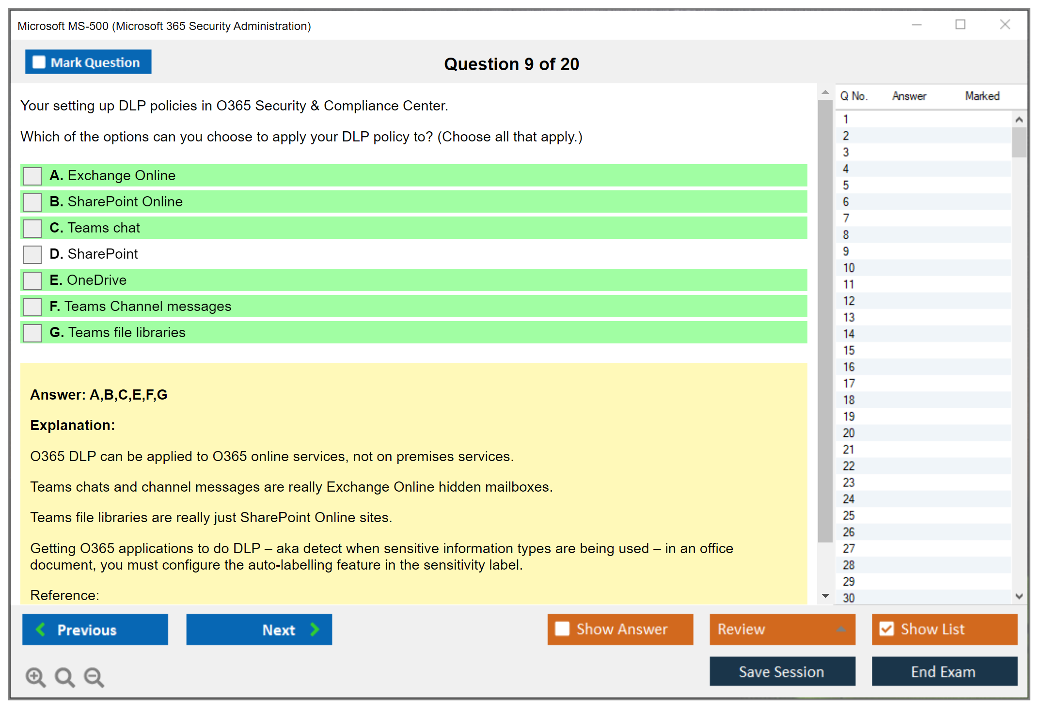Viewport: 1042px width, 712px height.
Task: Click the question list scrollbar thumb
Action: click(x=1019, y=142)
